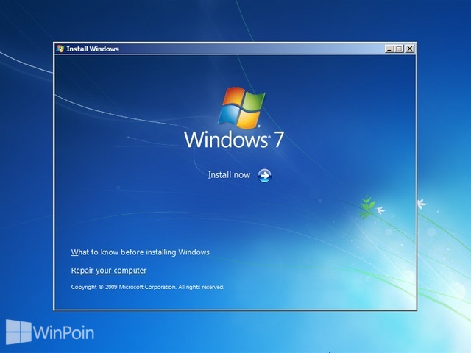Screen dimensions: 471x353
Task: Click the Install Windows title text
Action: (x=93, y=49)
